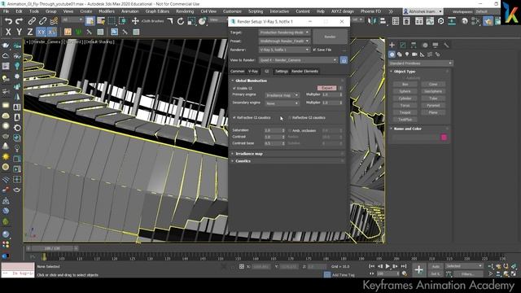Open the pink object color swatch
The height and width of the screenshot is (293, 521).
(x=444, y=138)
